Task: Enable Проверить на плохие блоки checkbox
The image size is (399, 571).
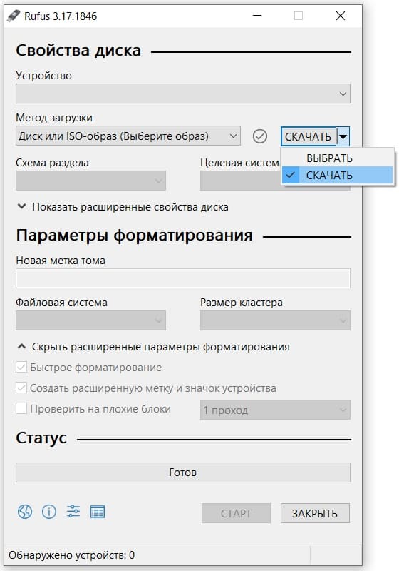Action: [x=21, y=408]
